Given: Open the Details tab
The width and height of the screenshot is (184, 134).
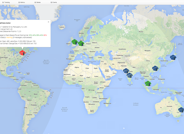Looking at the screenshot, I should 37,2.
